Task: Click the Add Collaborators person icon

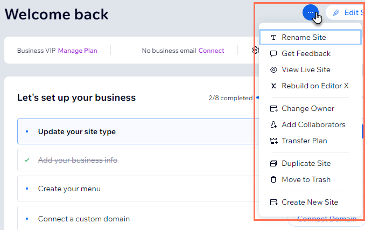Action: click(273, 124)
